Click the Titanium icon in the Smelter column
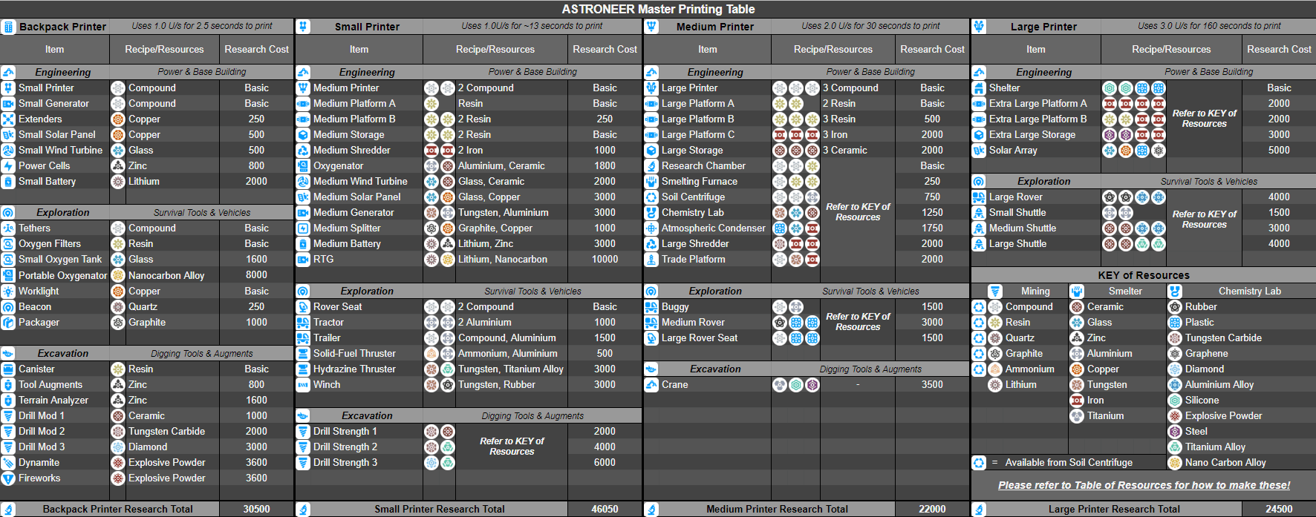The height and width of the screenshot is (517, 1316). pos(1077,416)
